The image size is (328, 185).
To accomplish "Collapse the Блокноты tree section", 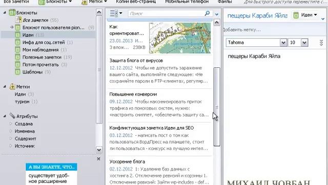I will point(5,13).
